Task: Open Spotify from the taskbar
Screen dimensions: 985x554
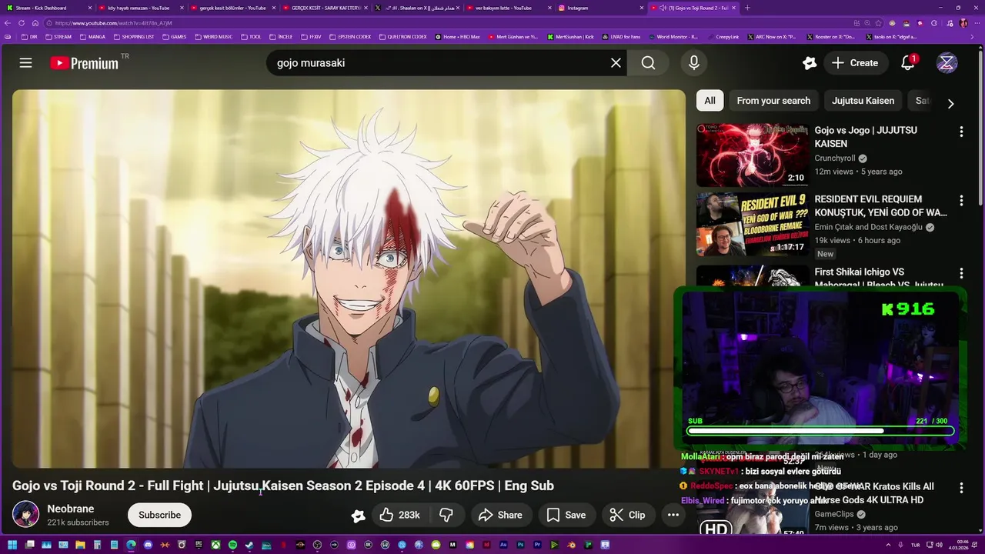Action: point(232,546)
